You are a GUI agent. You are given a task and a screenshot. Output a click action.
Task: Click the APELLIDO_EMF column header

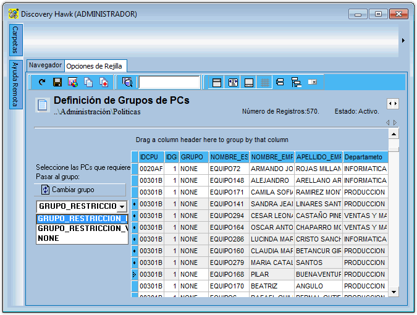pos(319,157)
